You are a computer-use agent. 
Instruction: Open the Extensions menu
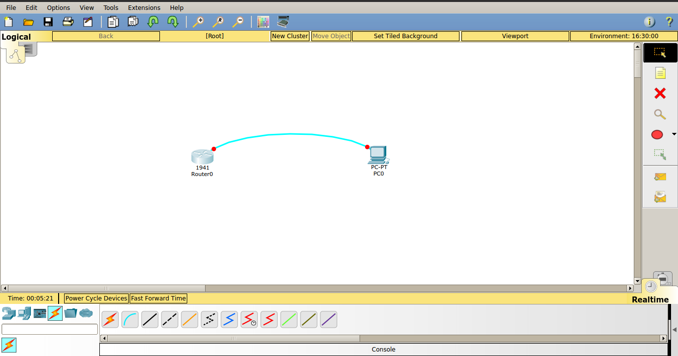click(x=144, y=7)
